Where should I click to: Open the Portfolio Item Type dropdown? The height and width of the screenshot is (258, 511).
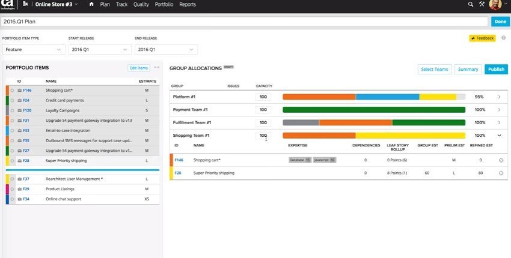[x=34, y=49]
